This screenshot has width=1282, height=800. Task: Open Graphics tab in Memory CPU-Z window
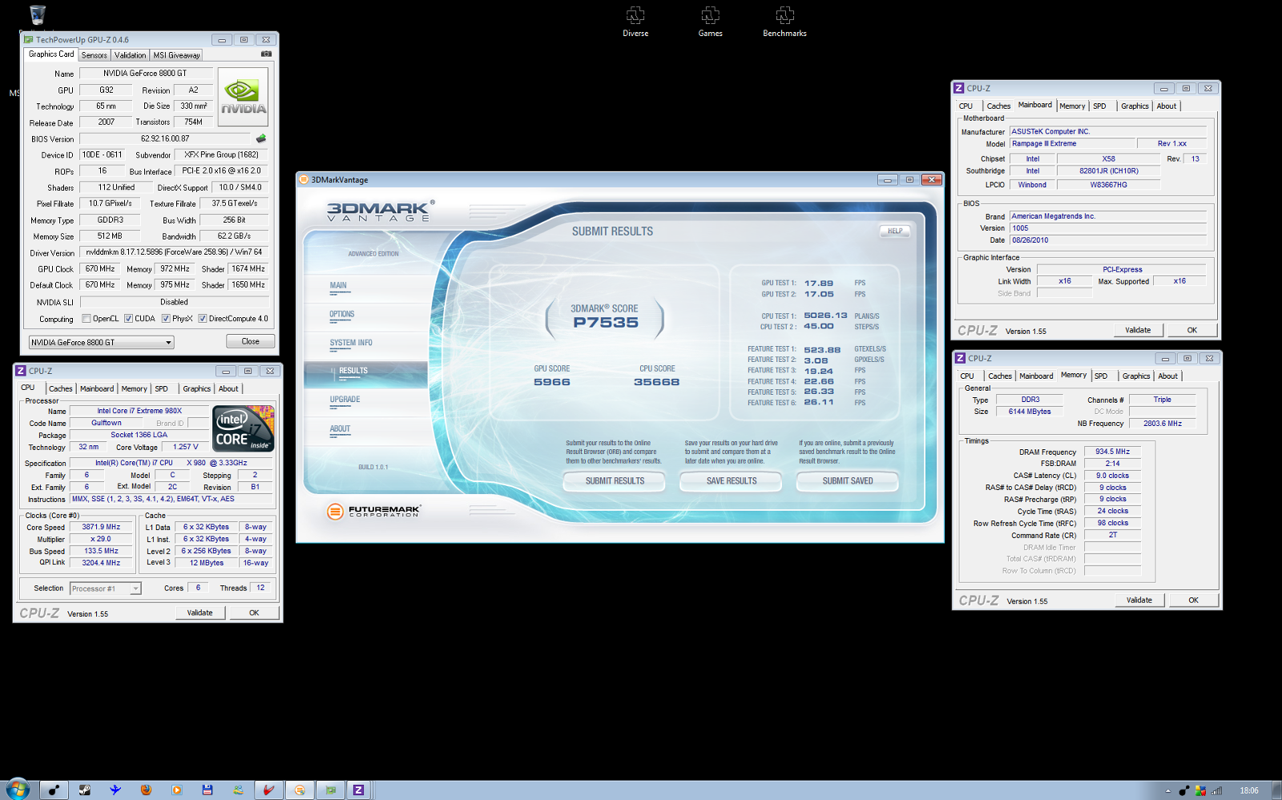(x=1136, y=376)
